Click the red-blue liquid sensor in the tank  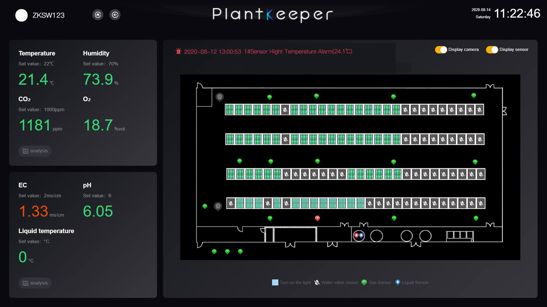(x=358, y=236)
